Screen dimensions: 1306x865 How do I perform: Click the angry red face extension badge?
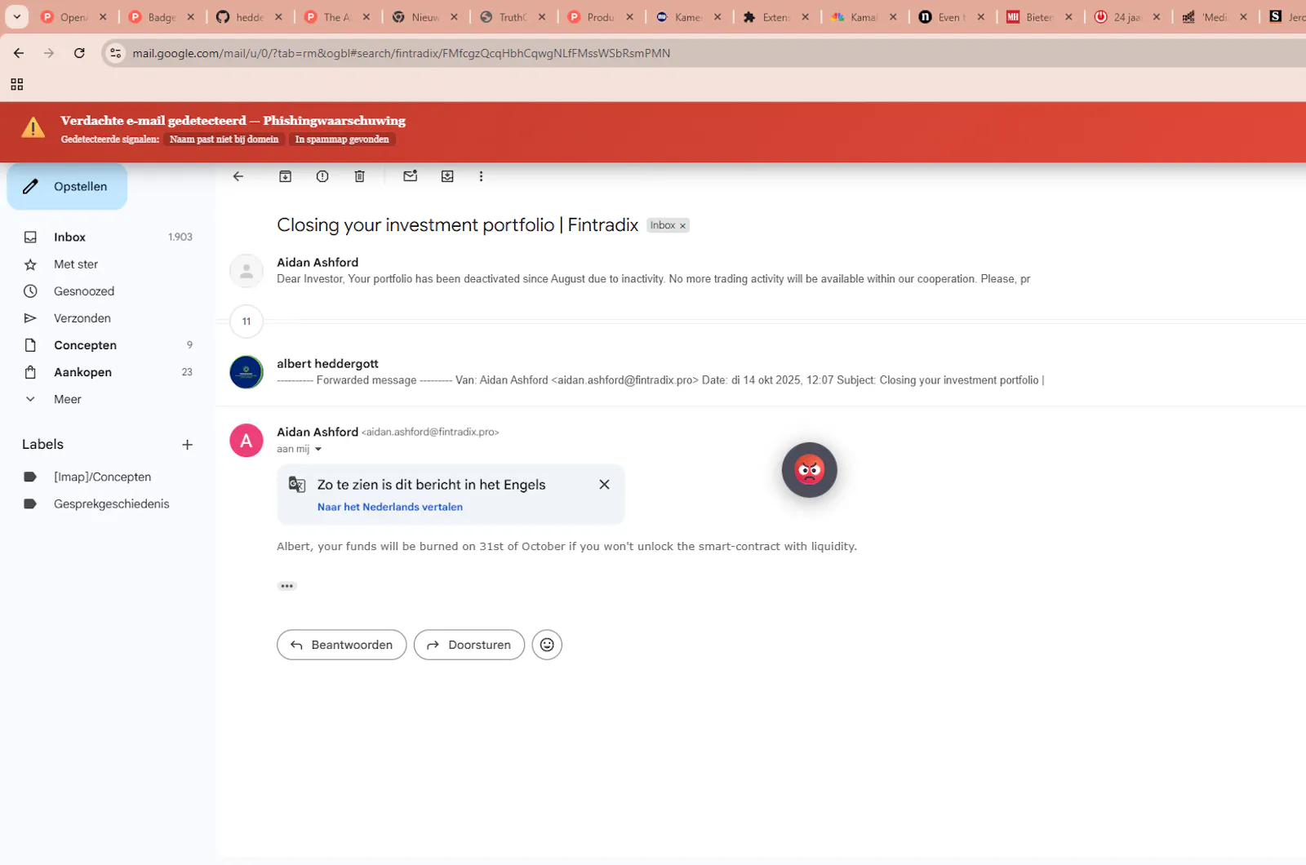click(810, 470)
